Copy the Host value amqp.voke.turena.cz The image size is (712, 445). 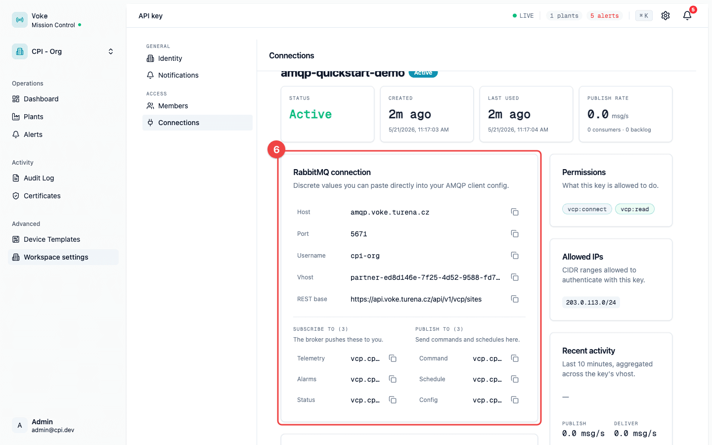[x=515, y=212]
